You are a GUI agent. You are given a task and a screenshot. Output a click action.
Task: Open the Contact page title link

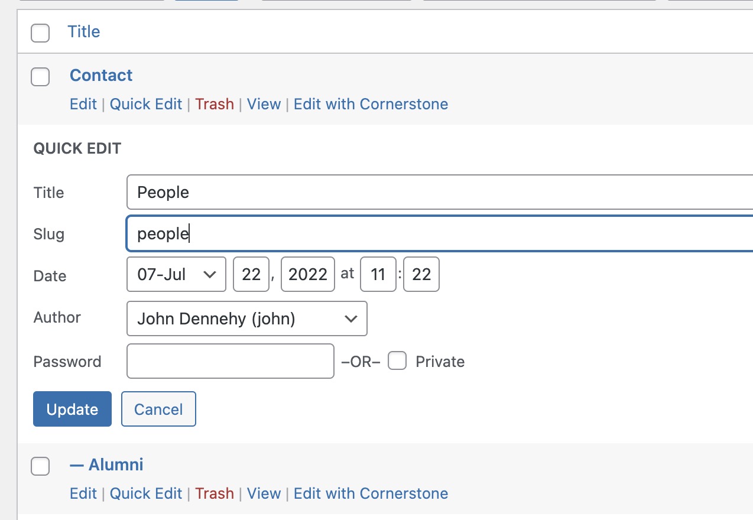(x=101, y=76)
